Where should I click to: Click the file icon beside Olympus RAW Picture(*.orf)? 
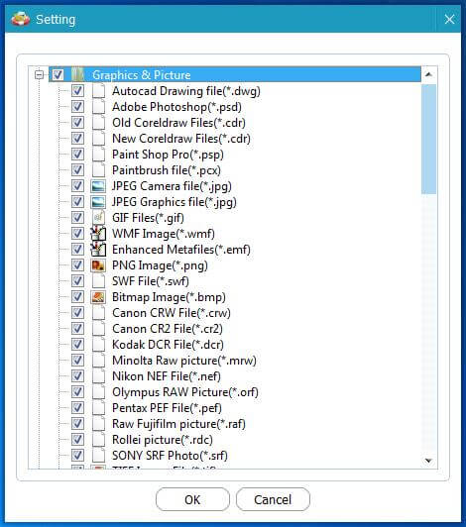click(98, 392)
